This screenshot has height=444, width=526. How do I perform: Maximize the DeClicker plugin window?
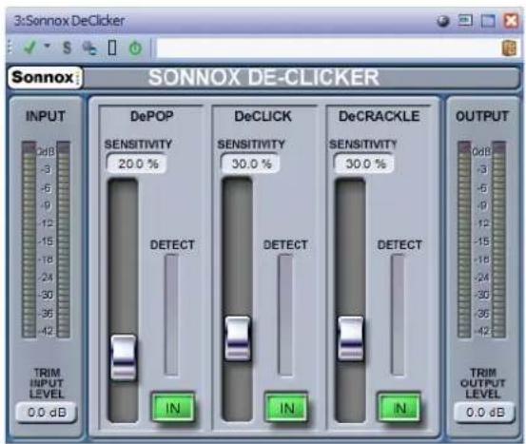point(488,21)
